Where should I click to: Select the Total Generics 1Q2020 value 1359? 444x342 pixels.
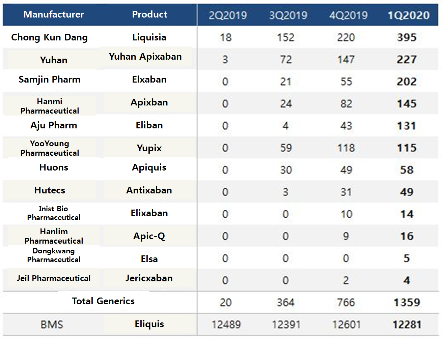click(x=407, y=303)
